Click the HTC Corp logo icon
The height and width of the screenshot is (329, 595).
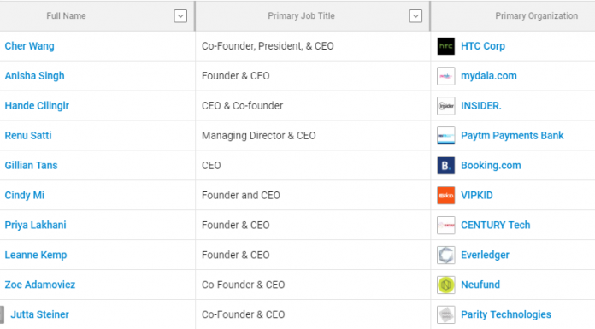[446, 46]
